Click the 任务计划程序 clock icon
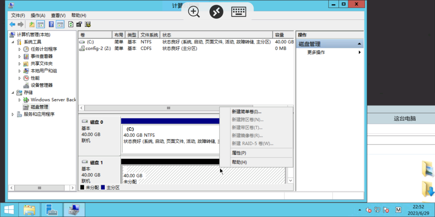 26,49
